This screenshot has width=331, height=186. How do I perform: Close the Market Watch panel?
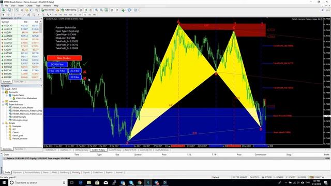[41, 19]
